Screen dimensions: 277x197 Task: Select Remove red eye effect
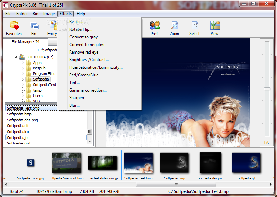(x=99, y=52)
